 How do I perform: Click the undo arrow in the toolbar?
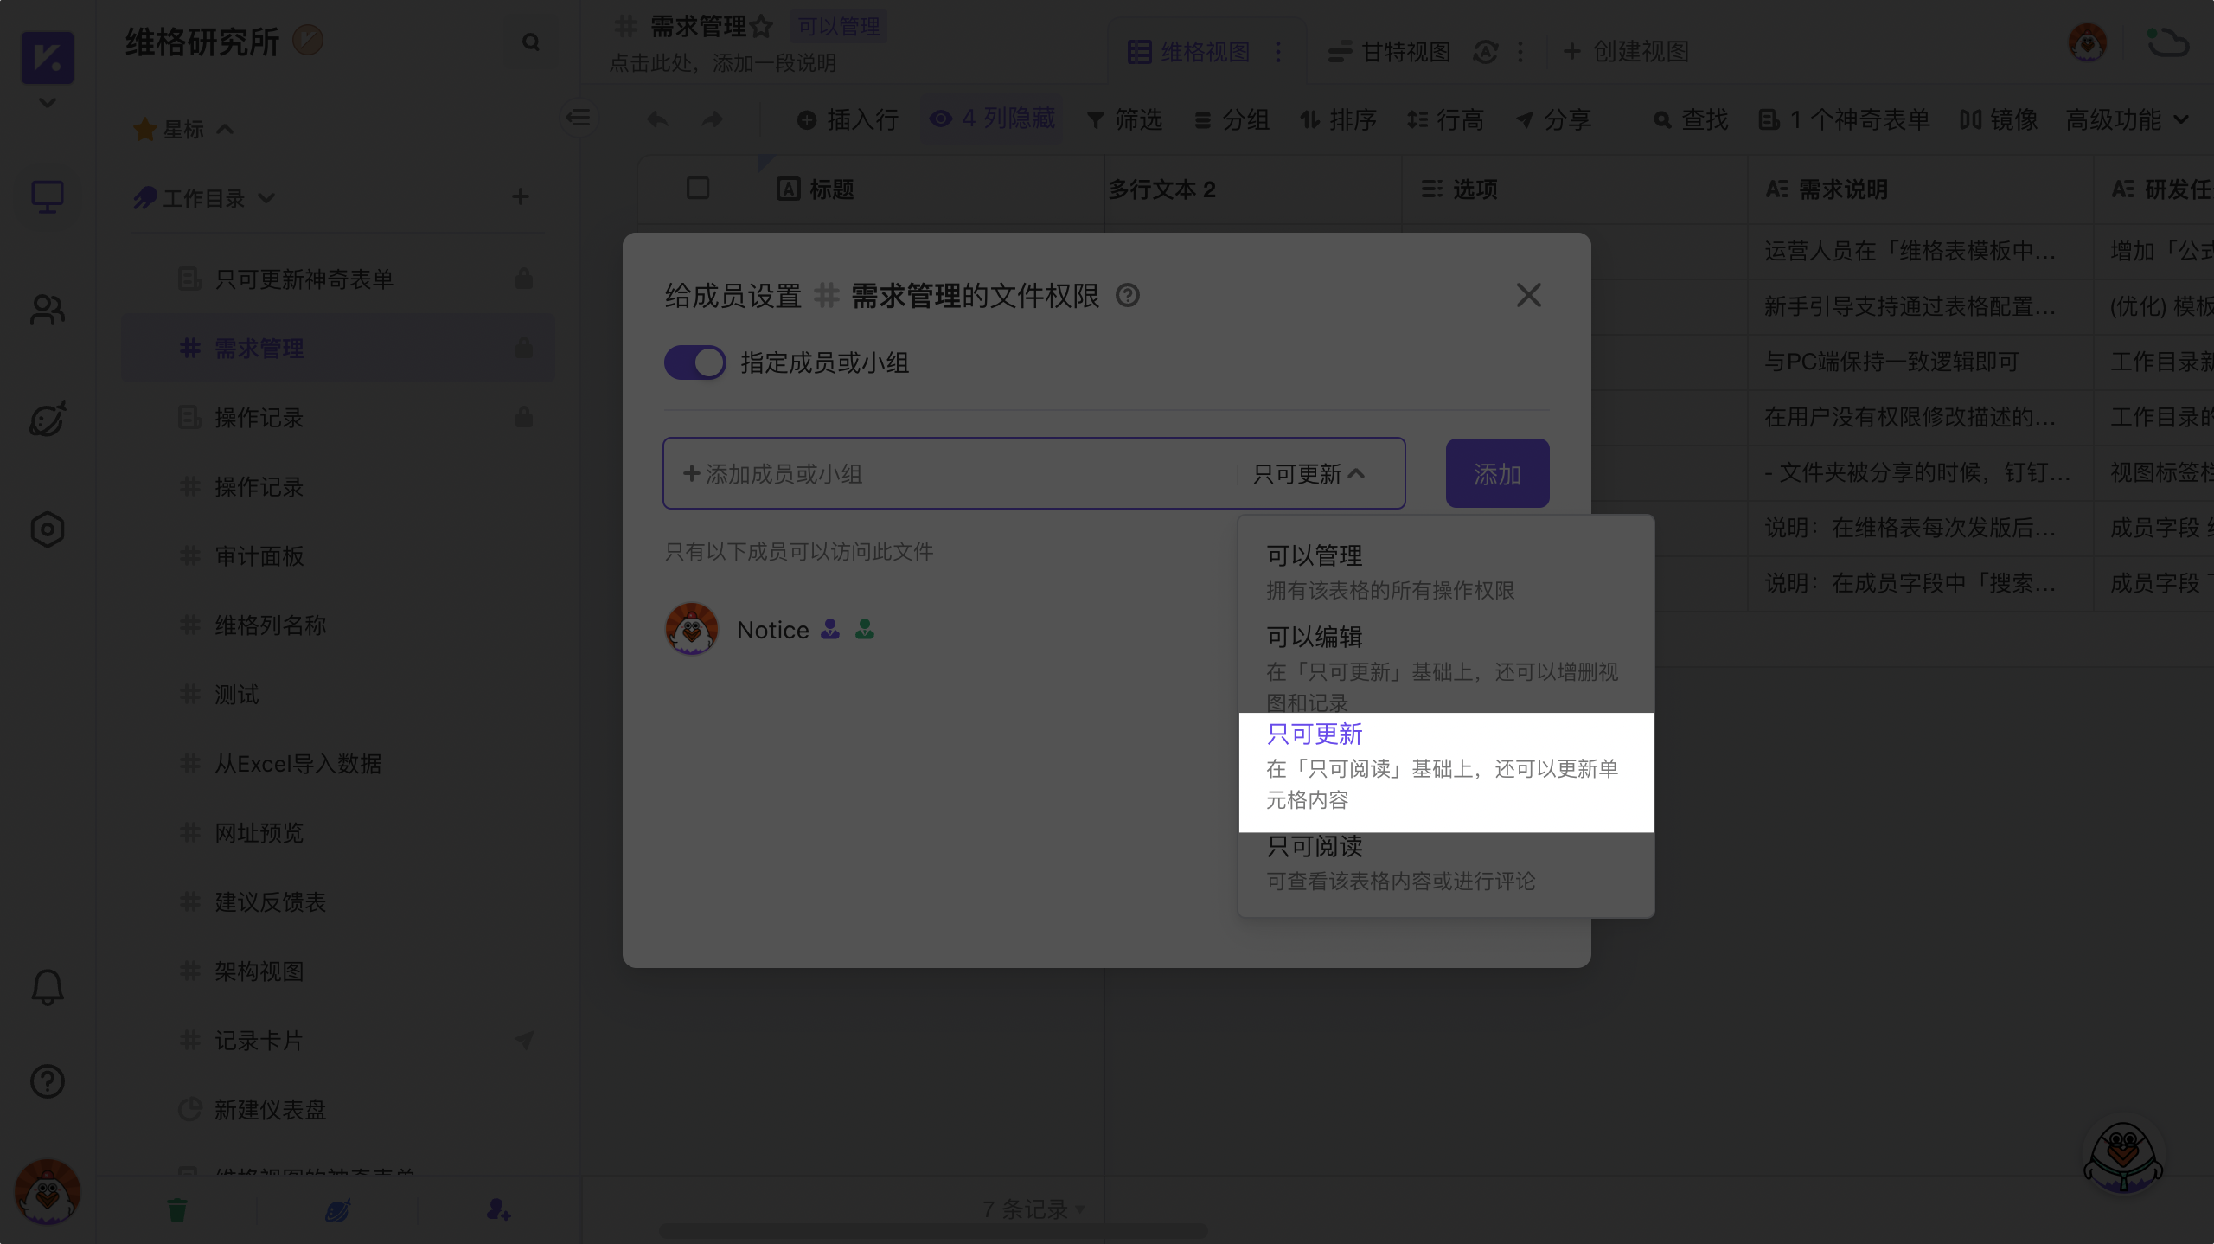tap(657, 119)
